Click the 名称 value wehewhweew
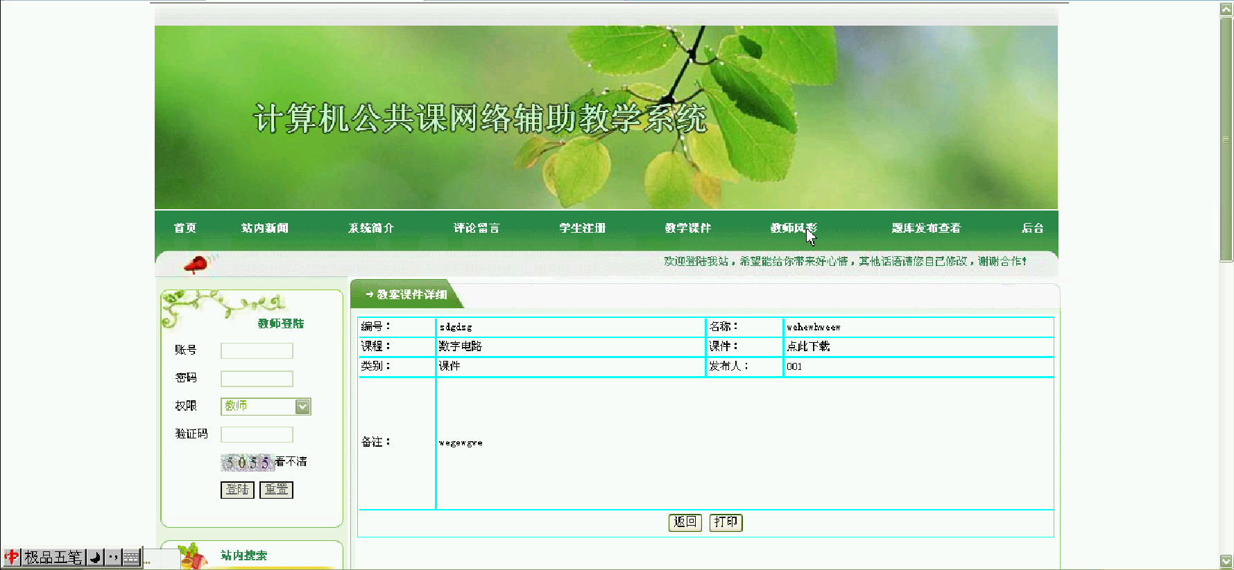 pyautogui.click(x=813, y=327)
